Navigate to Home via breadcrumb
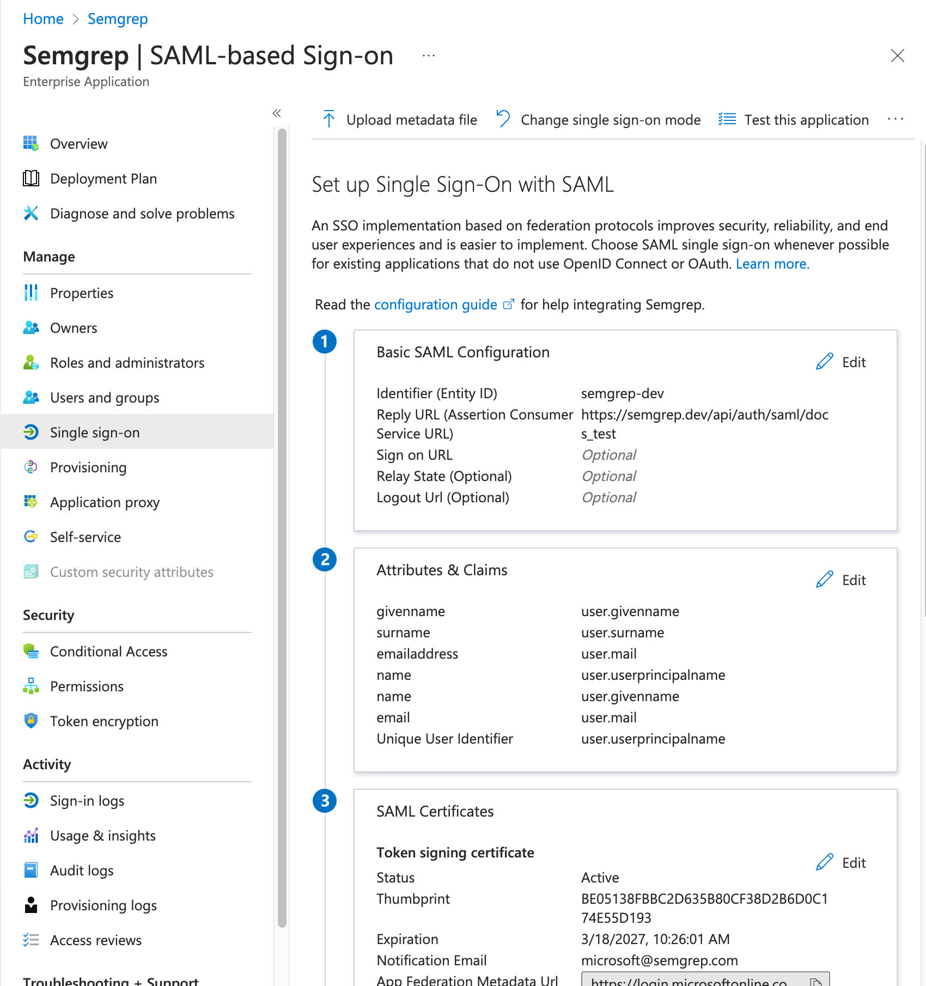The width and height of the screenshot is (926, 986). 43,19
